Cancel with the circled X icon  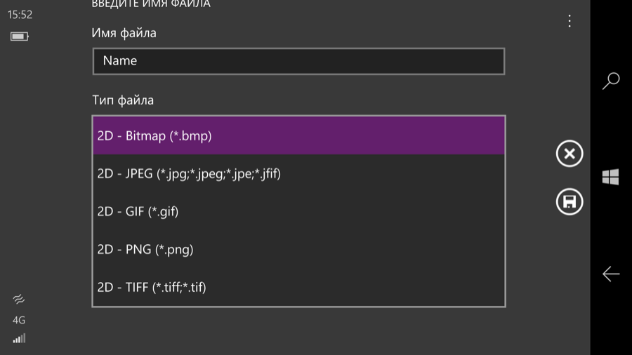click(569, 154)
